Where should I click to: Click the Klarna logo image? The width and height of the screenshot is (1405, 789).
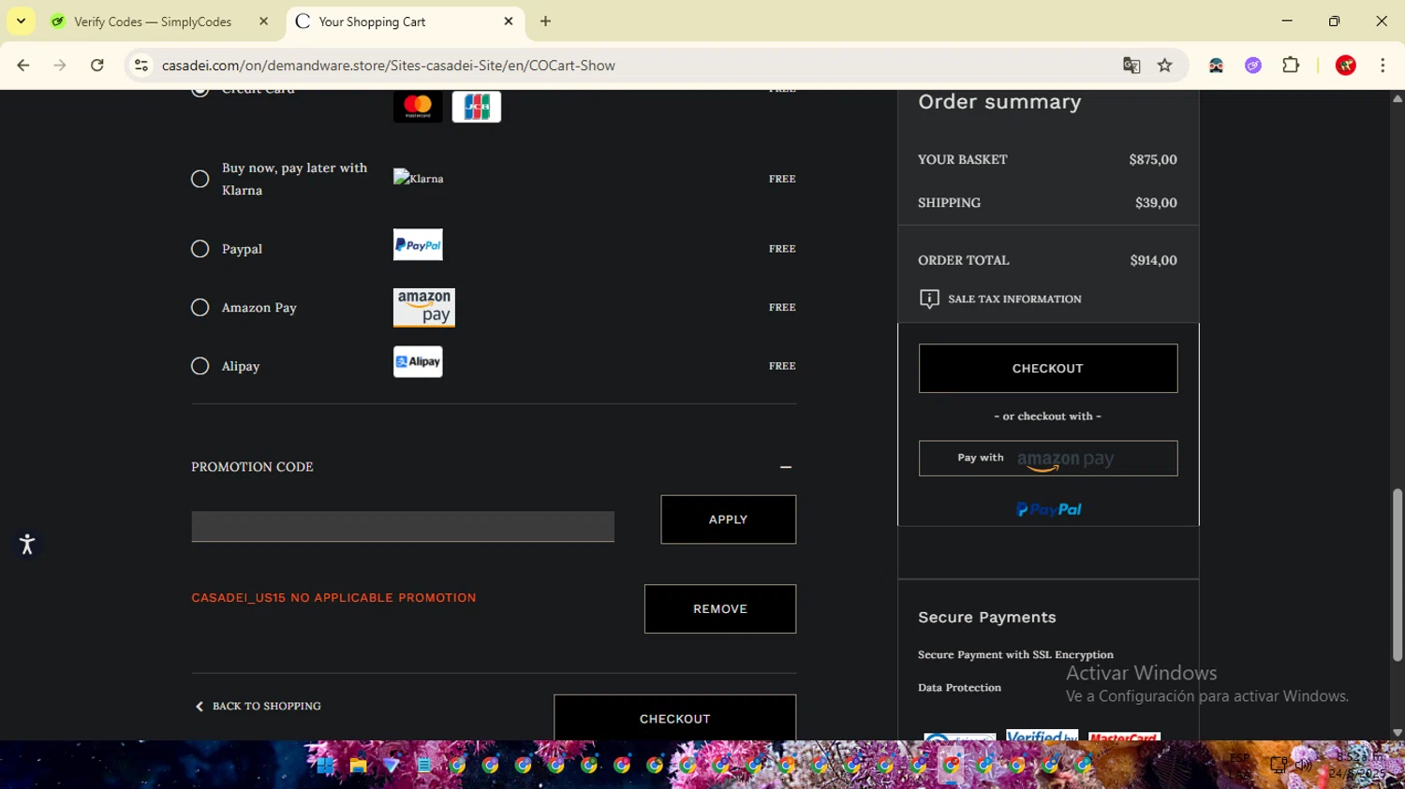click(x=419, y=178)
